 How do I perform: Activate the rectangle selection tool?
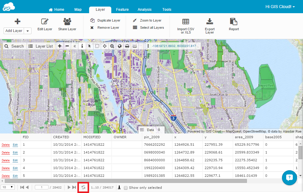(97, 46)
